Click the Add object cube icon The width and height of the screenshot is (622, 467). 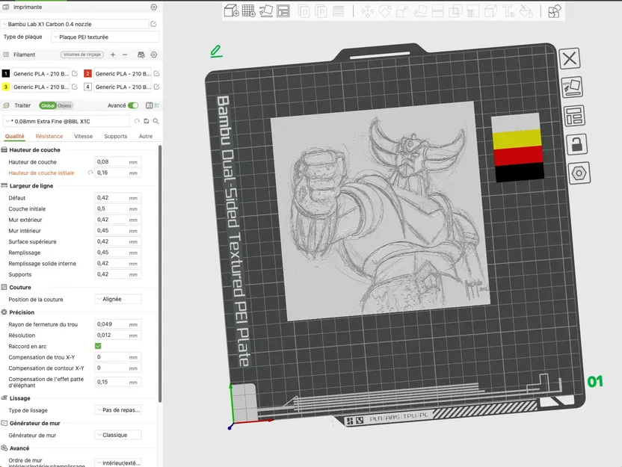(231, 10)
